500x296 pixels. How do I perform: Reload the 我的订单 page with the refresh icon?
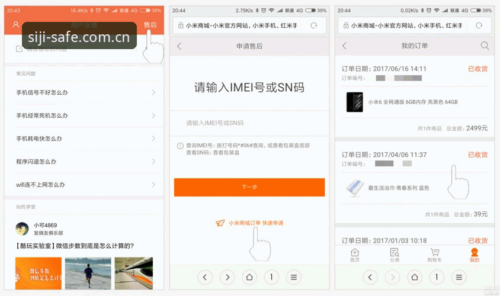(479, 25)
